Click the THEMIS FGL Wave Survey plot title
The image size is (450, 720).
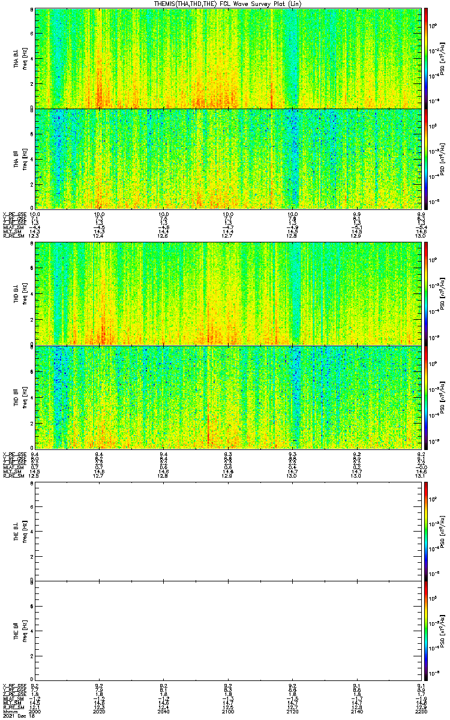225,4
